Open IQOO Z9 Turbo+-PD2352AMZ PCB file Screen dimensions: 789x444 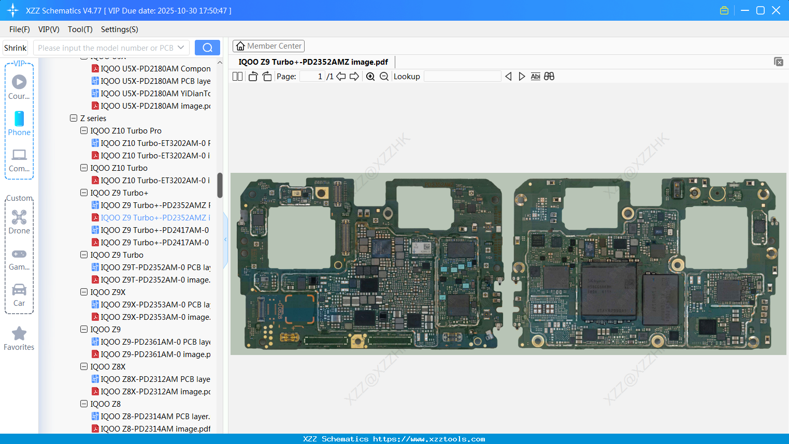tap(151, 205)
